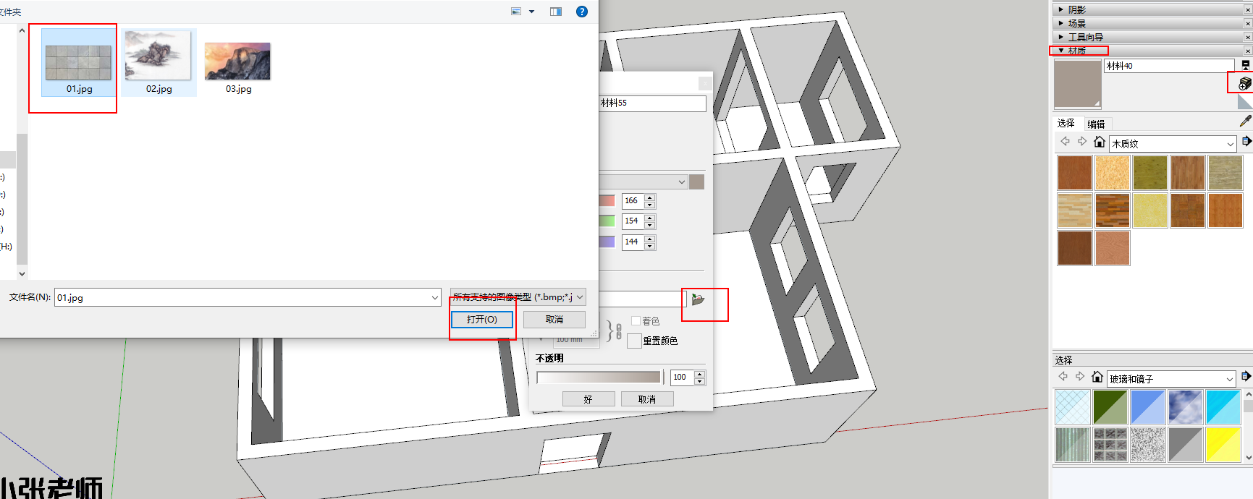
Task: Click the material color swatch beside picker dropdown
Action: (x=696, y=182)
